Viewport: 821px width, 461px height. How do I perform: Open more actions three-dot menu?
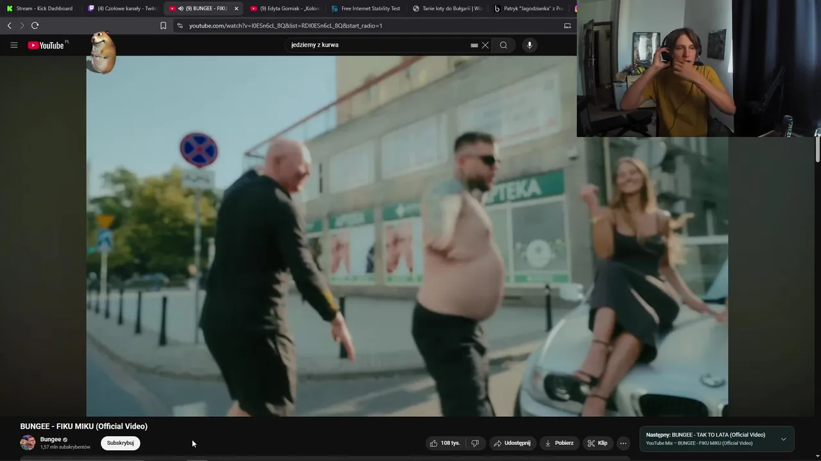coord(623,443)
